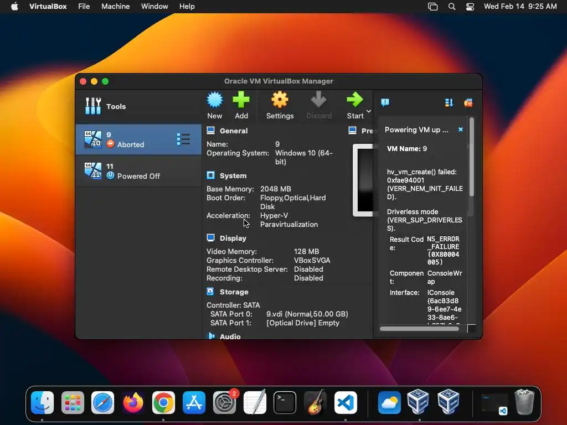Open the Machine menu
Screen dimensions: 567x425
tap(115, 7)
